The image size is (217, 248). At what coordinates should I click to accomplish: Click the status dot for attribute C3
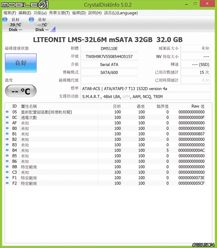pyautogui.click(x=7, y=172)
